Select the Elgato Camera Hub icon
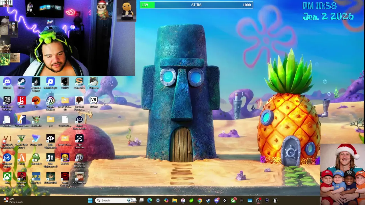 [79, 122]
